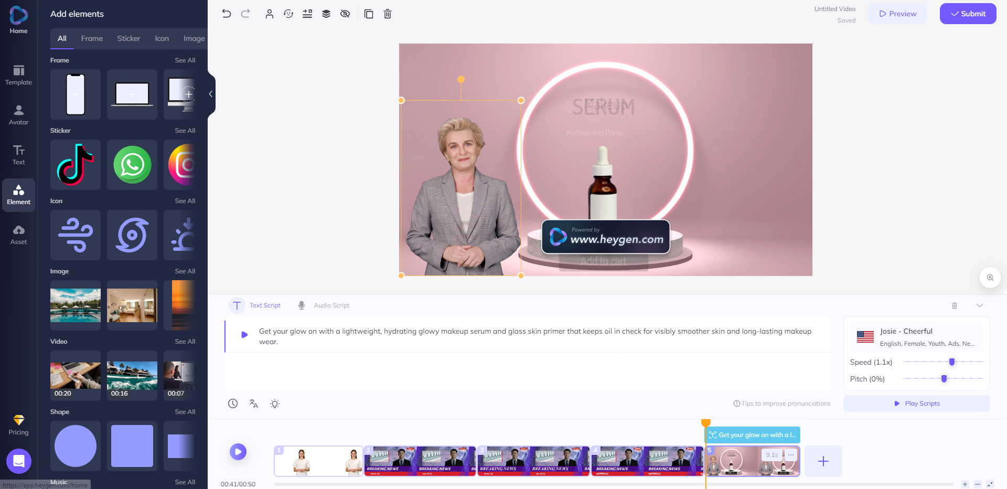
Task: Toggle the hide element eye icon
Action: (x=345, y=14)
